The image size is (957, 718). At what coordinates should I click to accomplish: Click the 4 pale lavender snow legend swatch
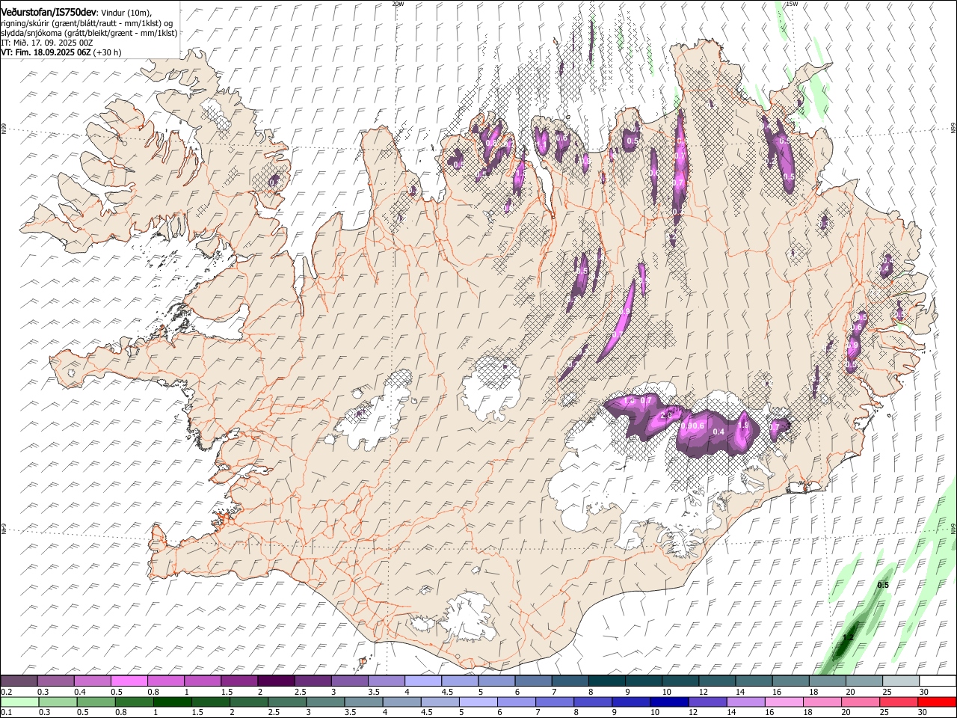coord(422,681)
